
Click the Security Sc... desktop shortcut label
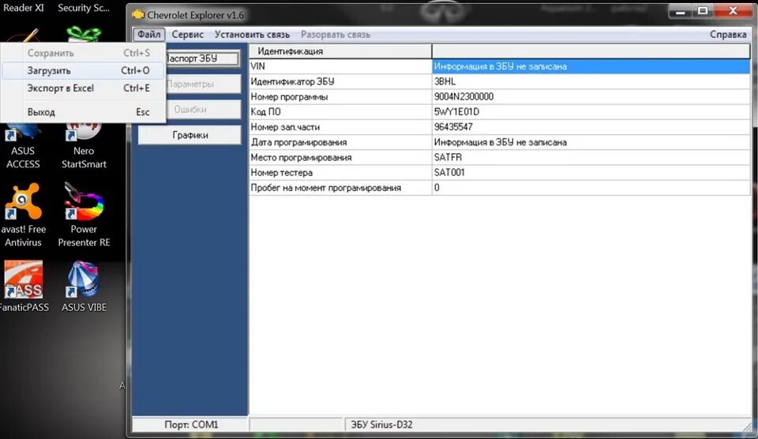click(84, 8)
